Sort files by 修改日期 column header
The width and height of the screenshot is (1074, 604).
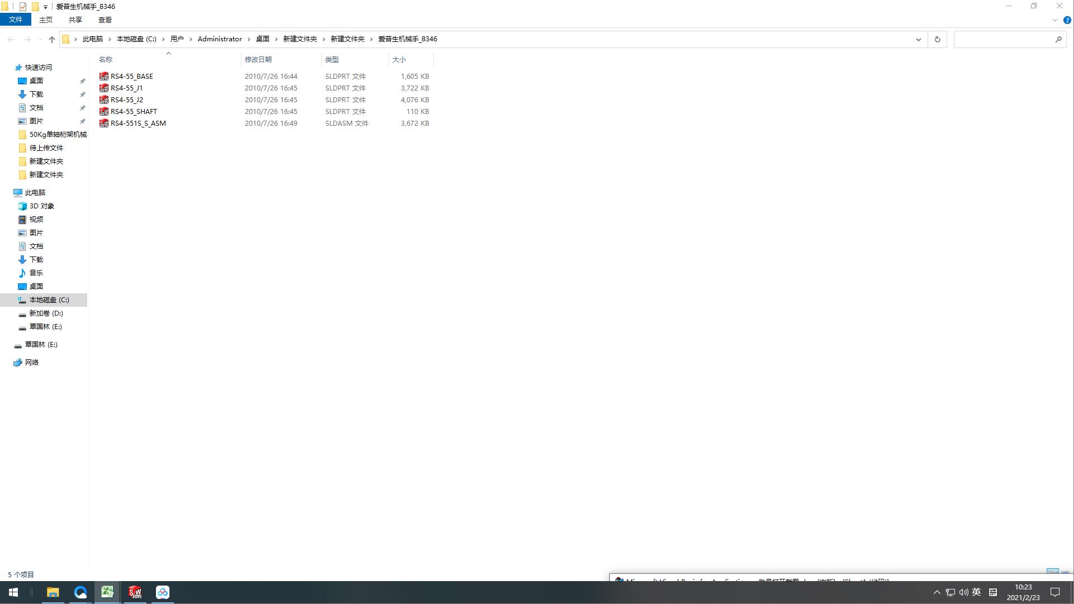point(258,59)
